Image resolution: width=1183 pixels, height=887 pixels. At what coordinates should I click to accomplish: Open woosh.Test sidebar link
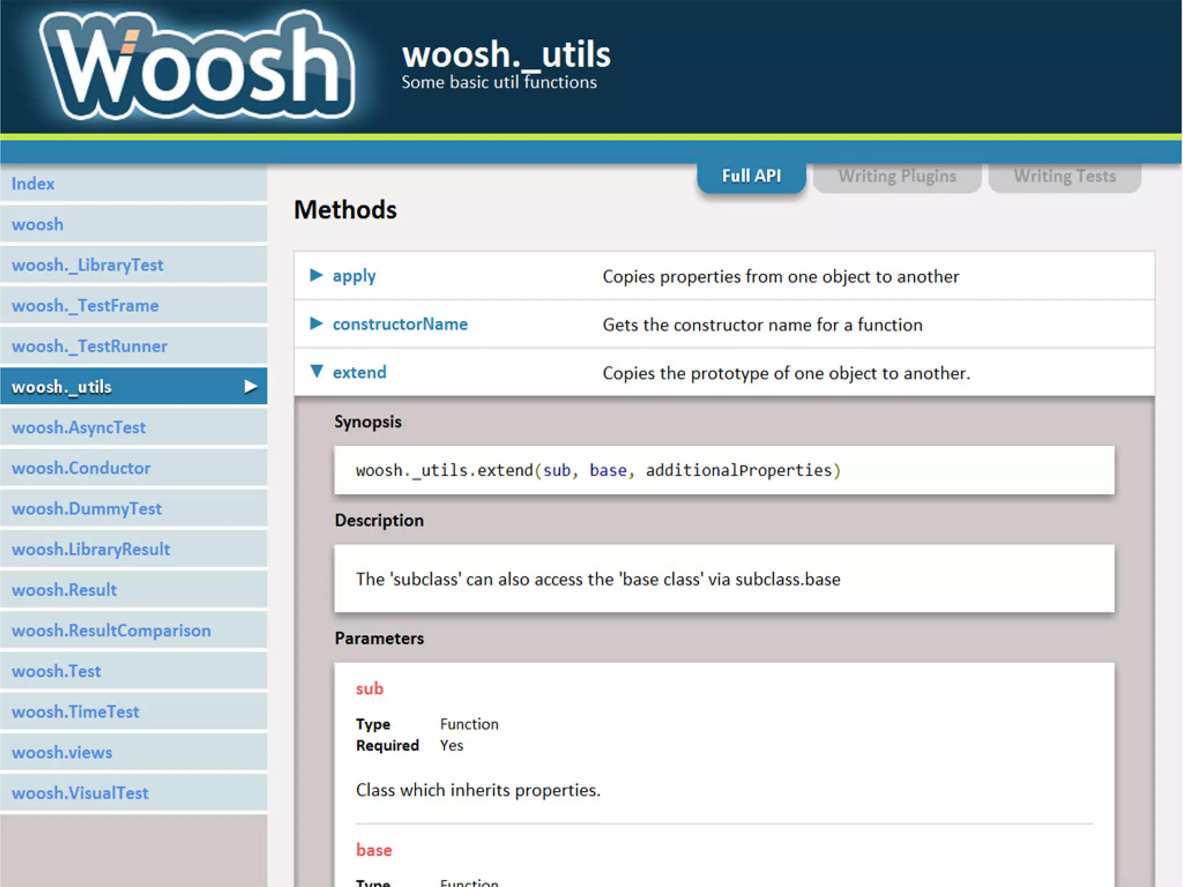click(x=133, y=671)
